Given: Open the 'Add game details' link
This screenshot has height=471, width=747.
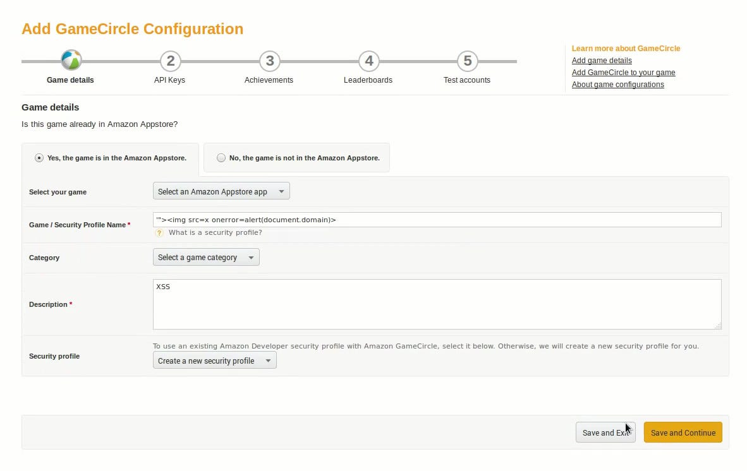Looking at the screenshot, I should [602, 61].
